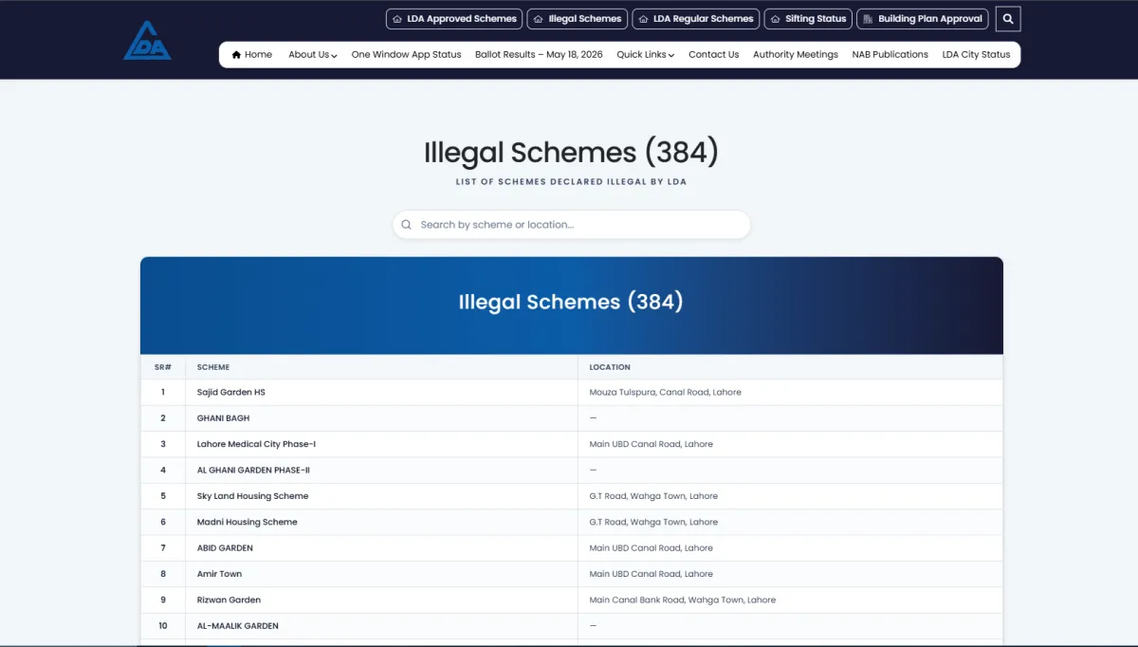Open Ballot Results – May 18, 2026
The width and height of the screenshot is (1138, 647).
(x=539, y=55)
